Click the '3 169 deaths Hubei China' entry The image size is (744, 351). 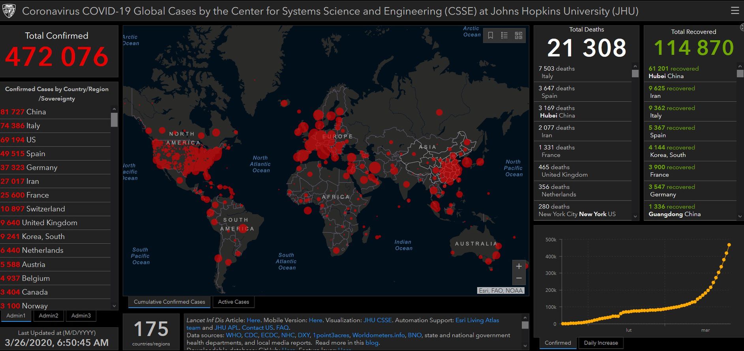583,112
